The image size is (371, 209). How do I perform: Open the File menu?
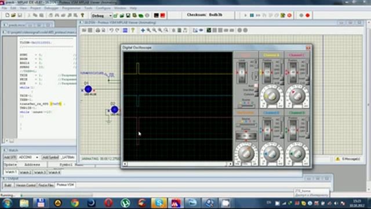tap(4, 8)
